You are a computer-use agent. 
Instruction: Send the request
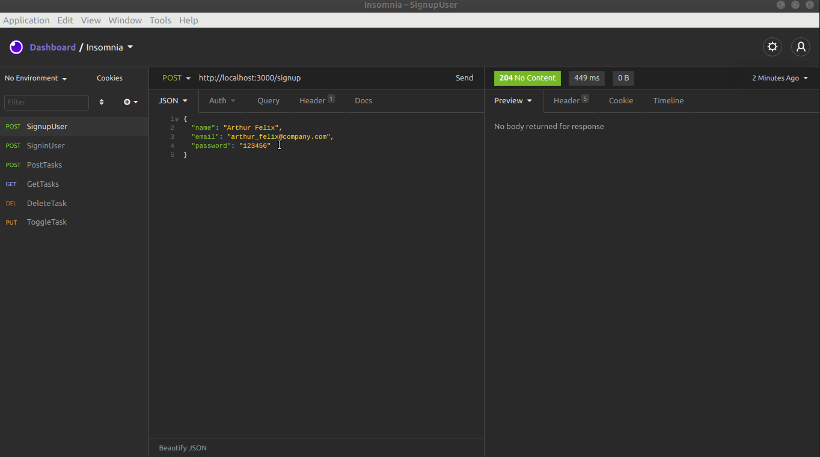(464, 78)
